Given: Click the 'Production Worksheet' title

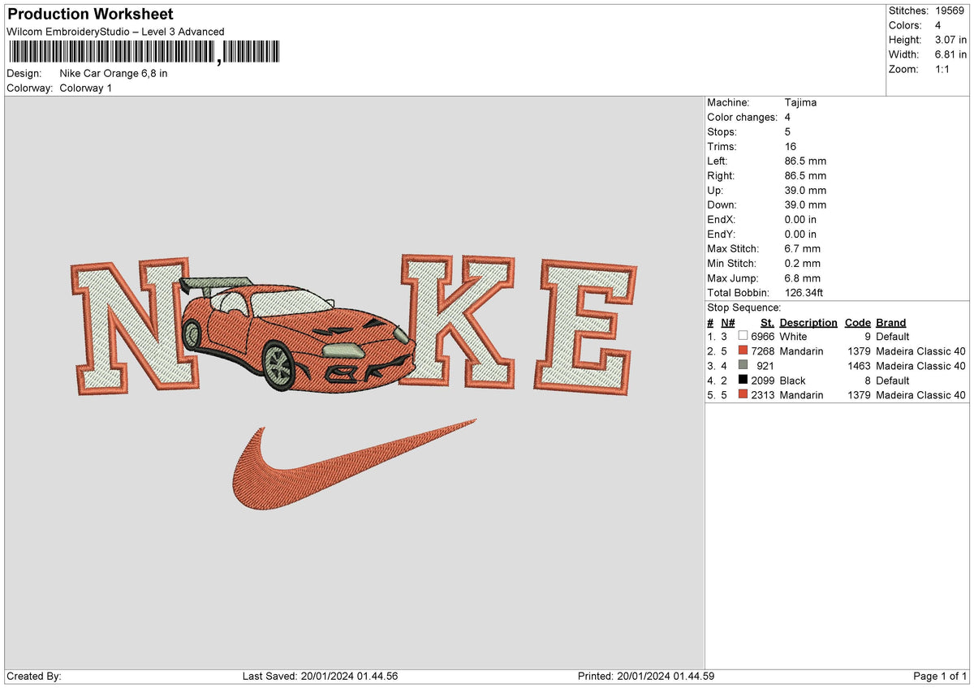Looking at the screenshot, I should point(90,15).
